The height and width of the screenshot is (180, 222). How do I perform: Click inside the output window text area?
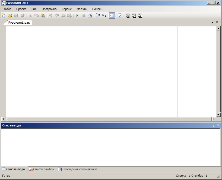click(111, 147)
